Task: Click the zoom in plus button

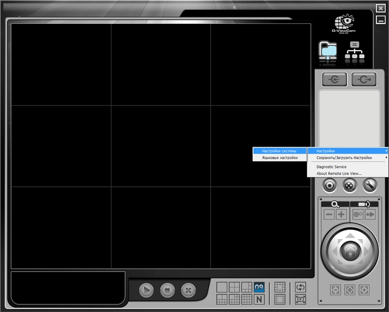Action: (x=341, y=215)
